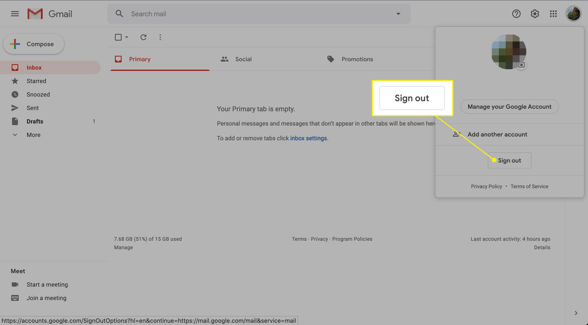Switch to the Social tab
Image resolution: width=588 pixels, height=325 pixels.
point(243,59)
